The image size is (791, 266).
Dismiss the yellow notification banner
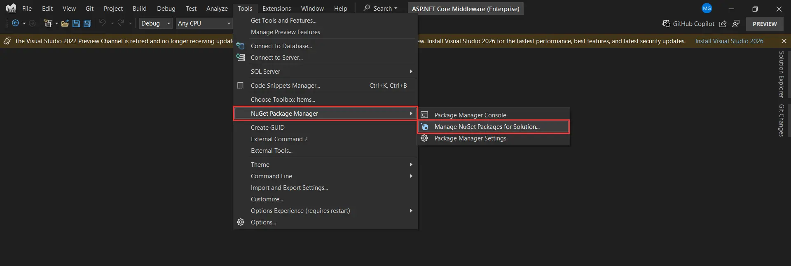tap(784, 41)
